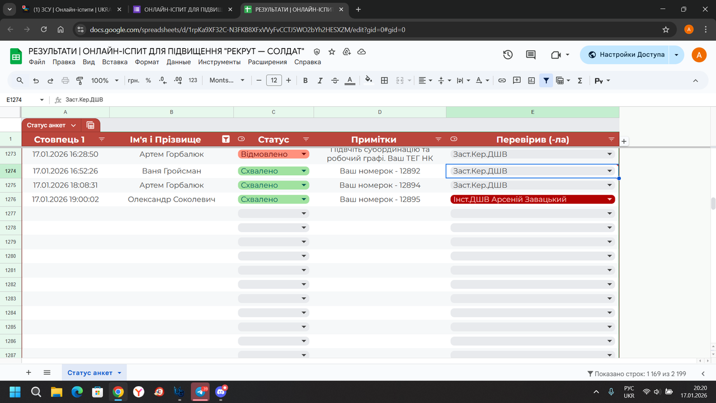
Task: Open filter for the Статус column
Action: point(306,139)
